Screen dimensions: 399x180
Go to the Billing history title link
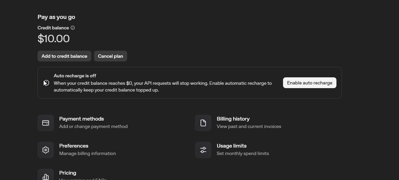point(233,119)
